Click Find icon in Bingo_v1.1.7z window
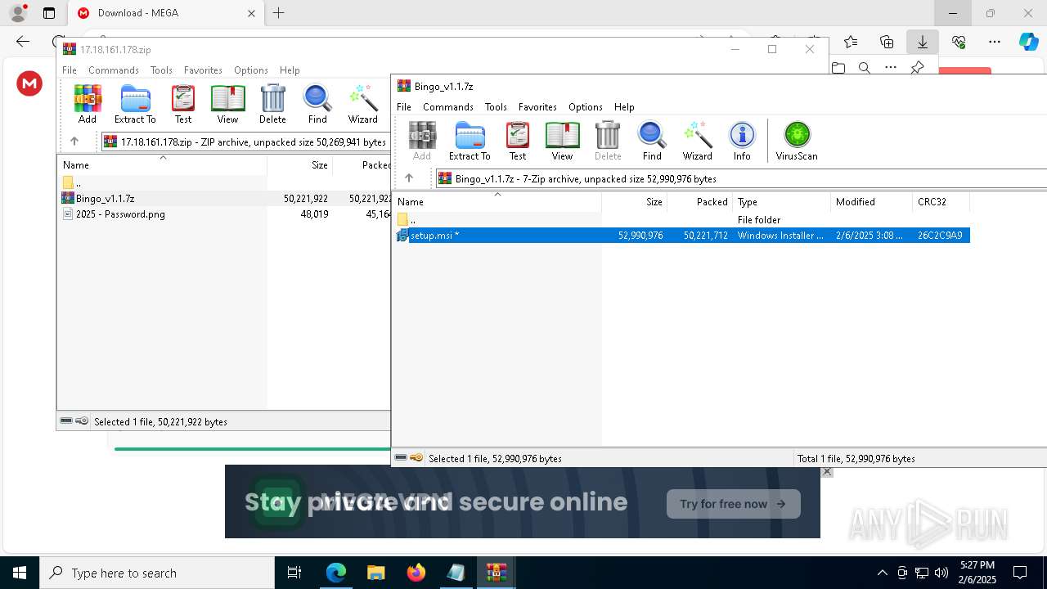This screenshot has height=589, width=1047. point(652,141)
